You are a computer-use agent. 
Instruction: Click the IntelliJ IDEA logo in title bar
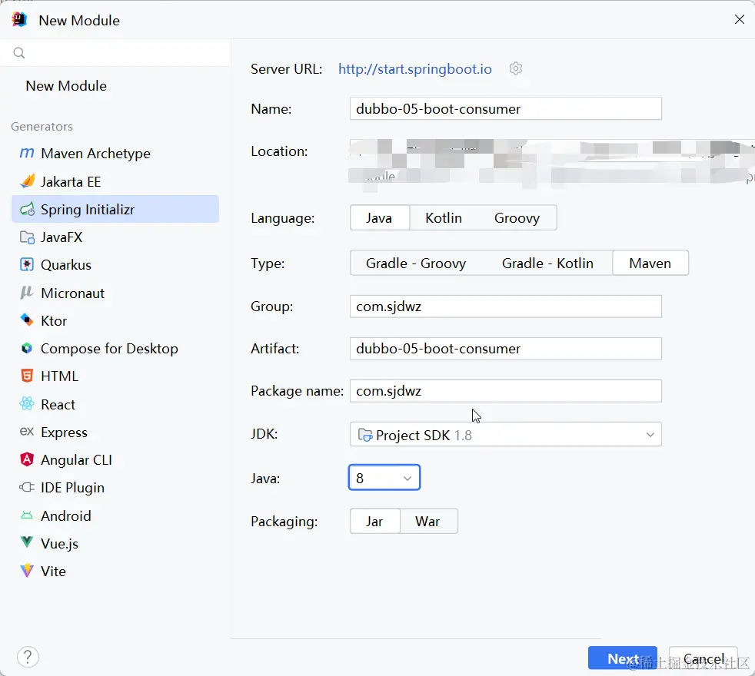coord(20,20)
